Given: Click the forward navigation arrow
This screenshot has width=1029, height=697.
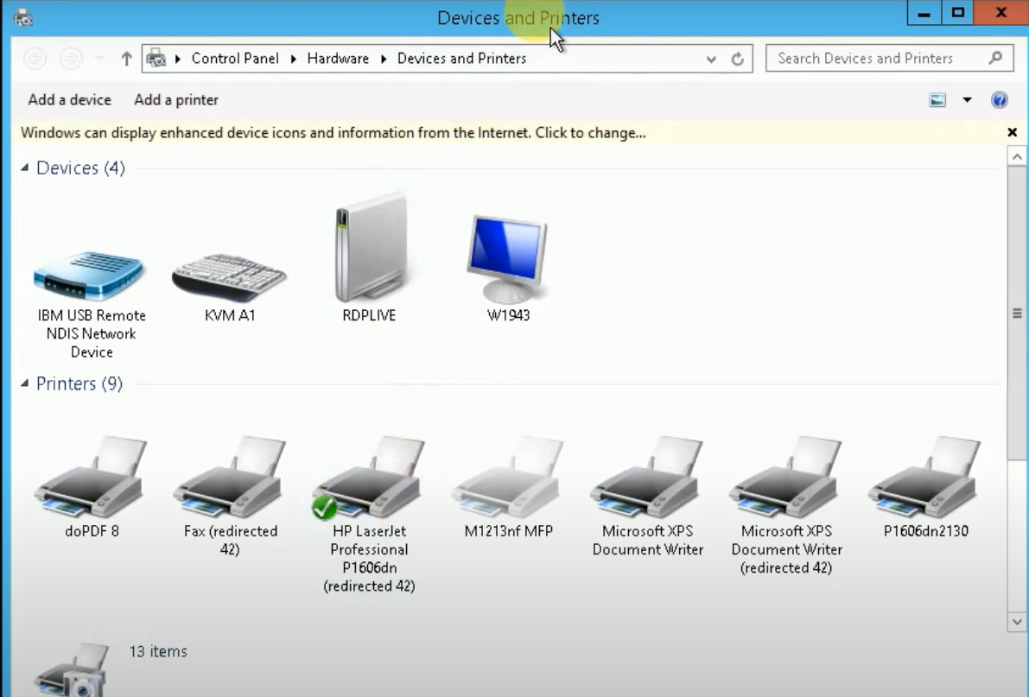Looking at the screenshot, I should pos(71,59).
